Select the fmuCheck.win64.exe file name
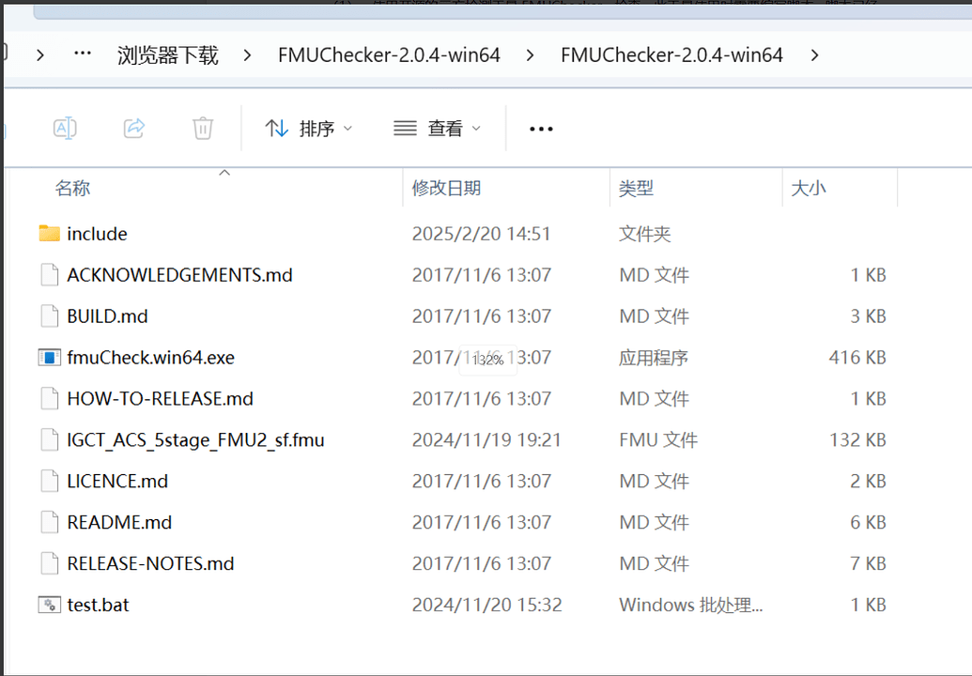This screenshot has width=972, height=676. 150,358
